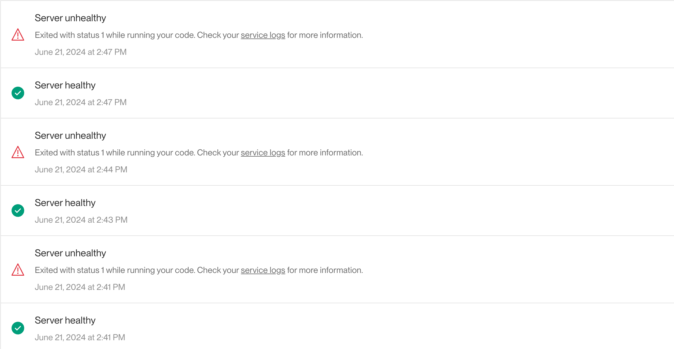Click the green checkmark for the 2:41 PM healthy event
This screenshot has width=674, height=349.
click(x=18, y=328)
